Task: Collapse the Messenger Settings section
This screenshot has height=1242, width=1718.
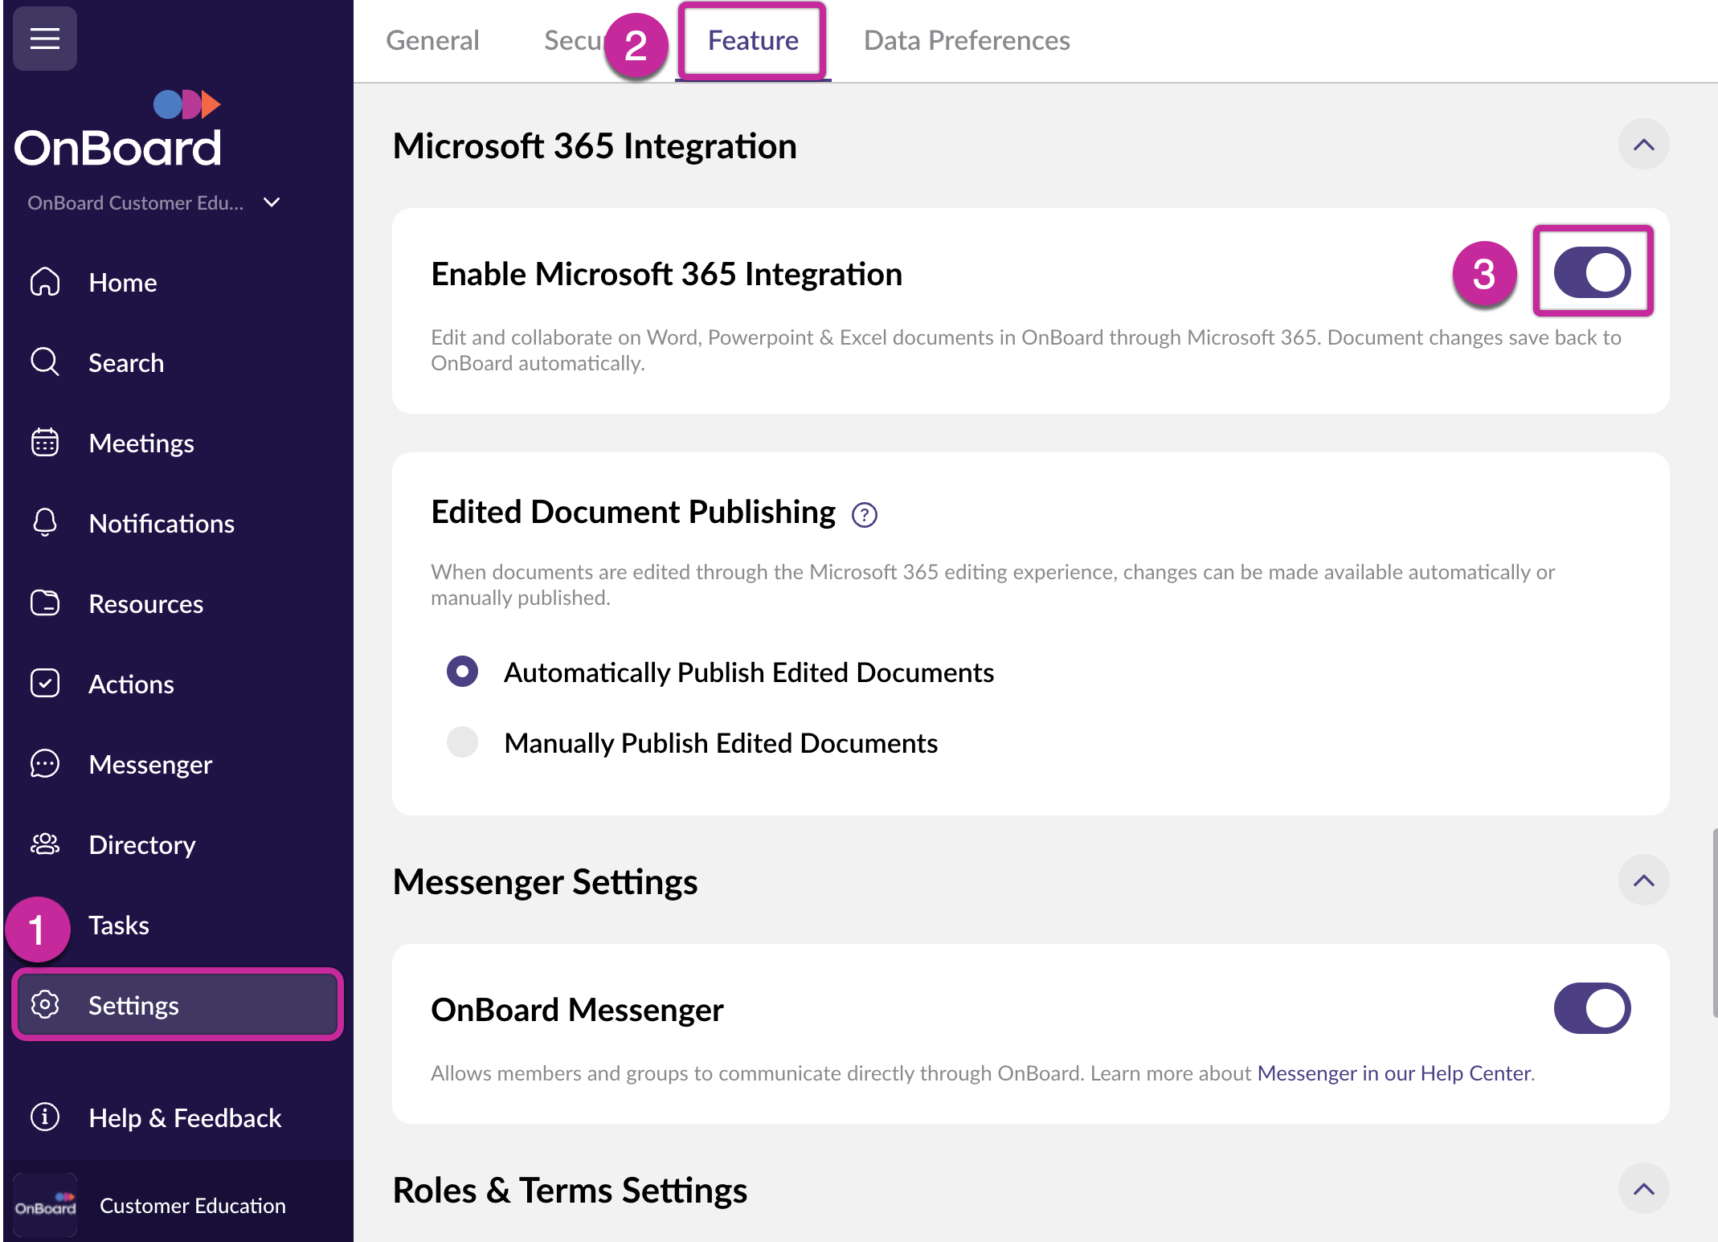Action: point(1644,880)
